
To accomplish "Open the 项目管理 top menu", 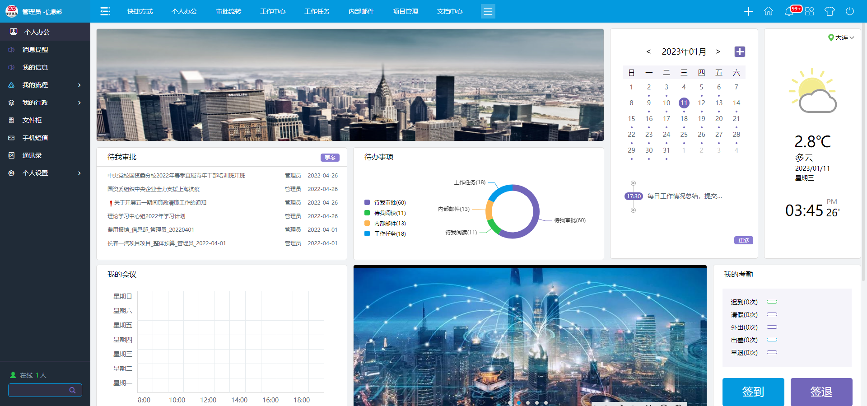I will 406,11.
